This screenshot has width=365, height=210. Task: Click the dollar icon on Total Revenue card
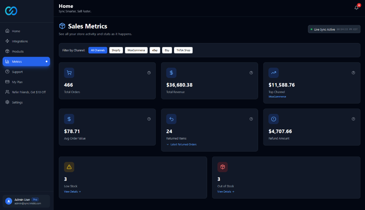click(171, 73)
